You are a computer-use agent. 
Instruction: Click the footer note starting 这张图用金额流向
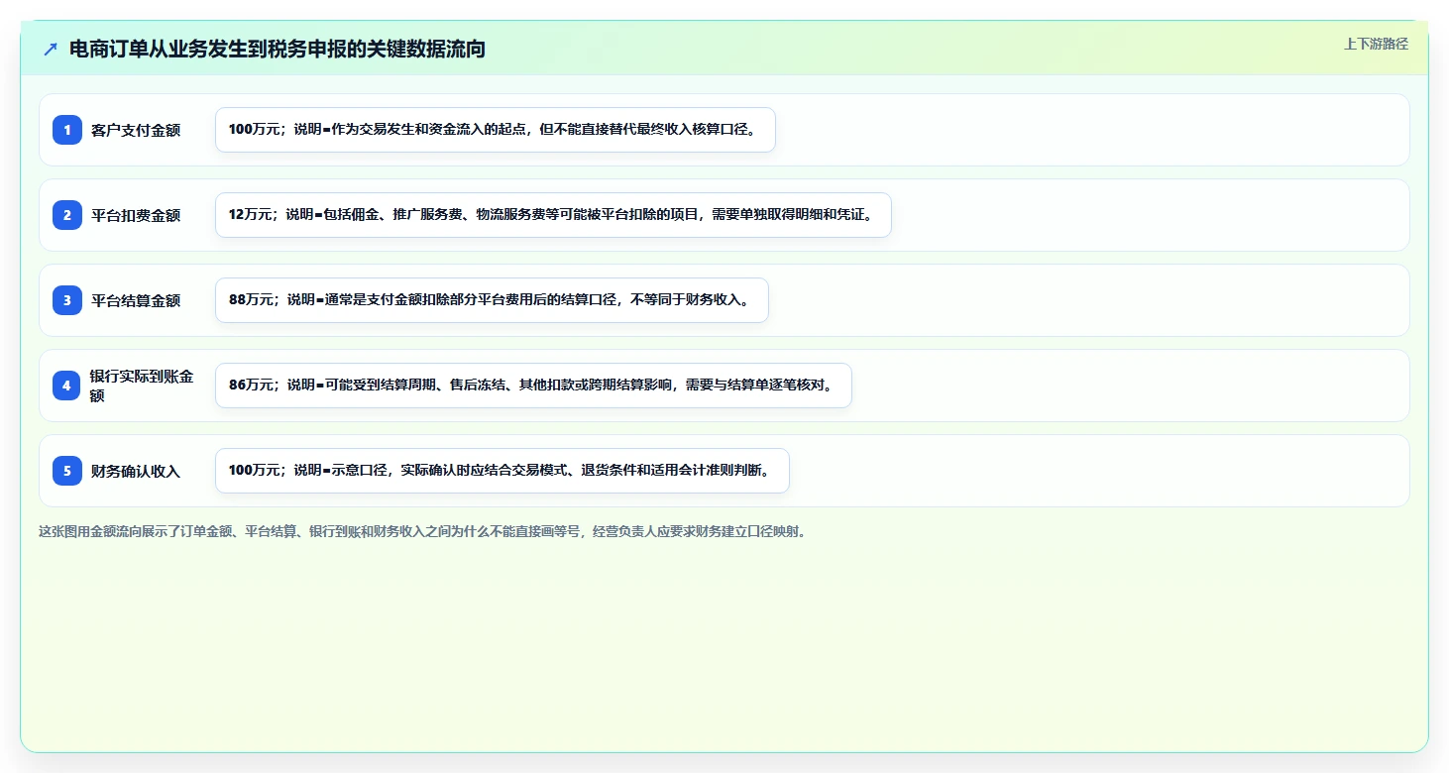click(x=423, y=531)
